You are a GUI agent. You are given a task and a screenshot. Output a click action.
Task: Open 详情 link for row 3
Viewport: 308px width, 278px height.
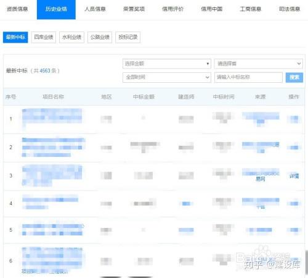(x=294, y=176)
